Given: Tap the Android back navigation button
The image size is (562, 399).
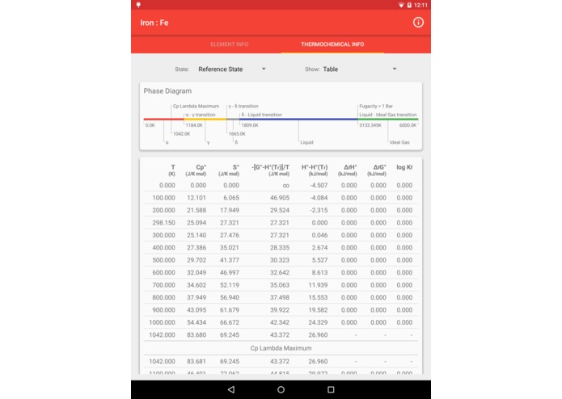Looking at the screenshot, I should pyautogui.click(x=231, y=389).
